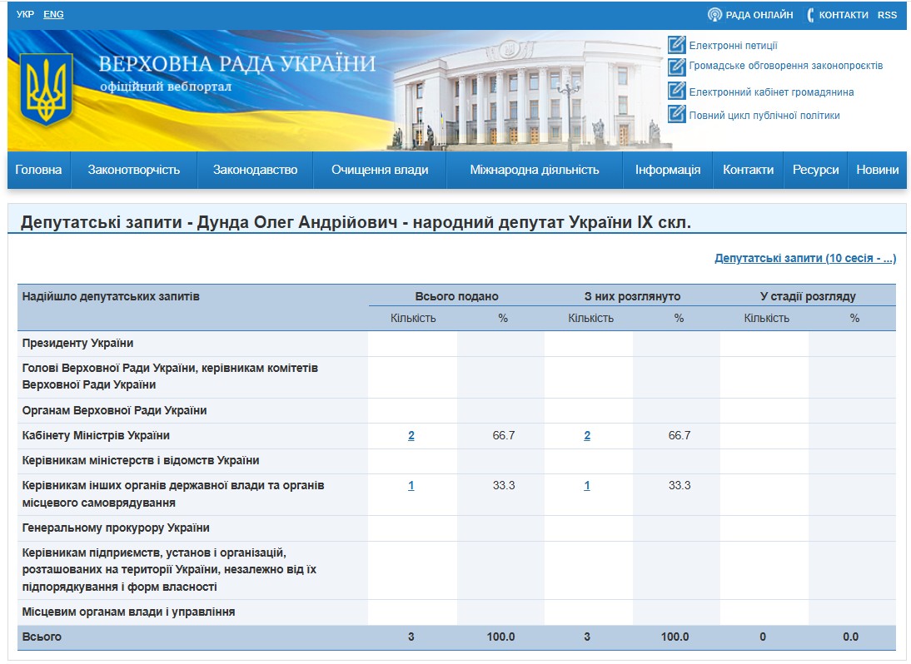Click row label Органам Верховної Ради України
911x664 pixels.
pos(114,410)
